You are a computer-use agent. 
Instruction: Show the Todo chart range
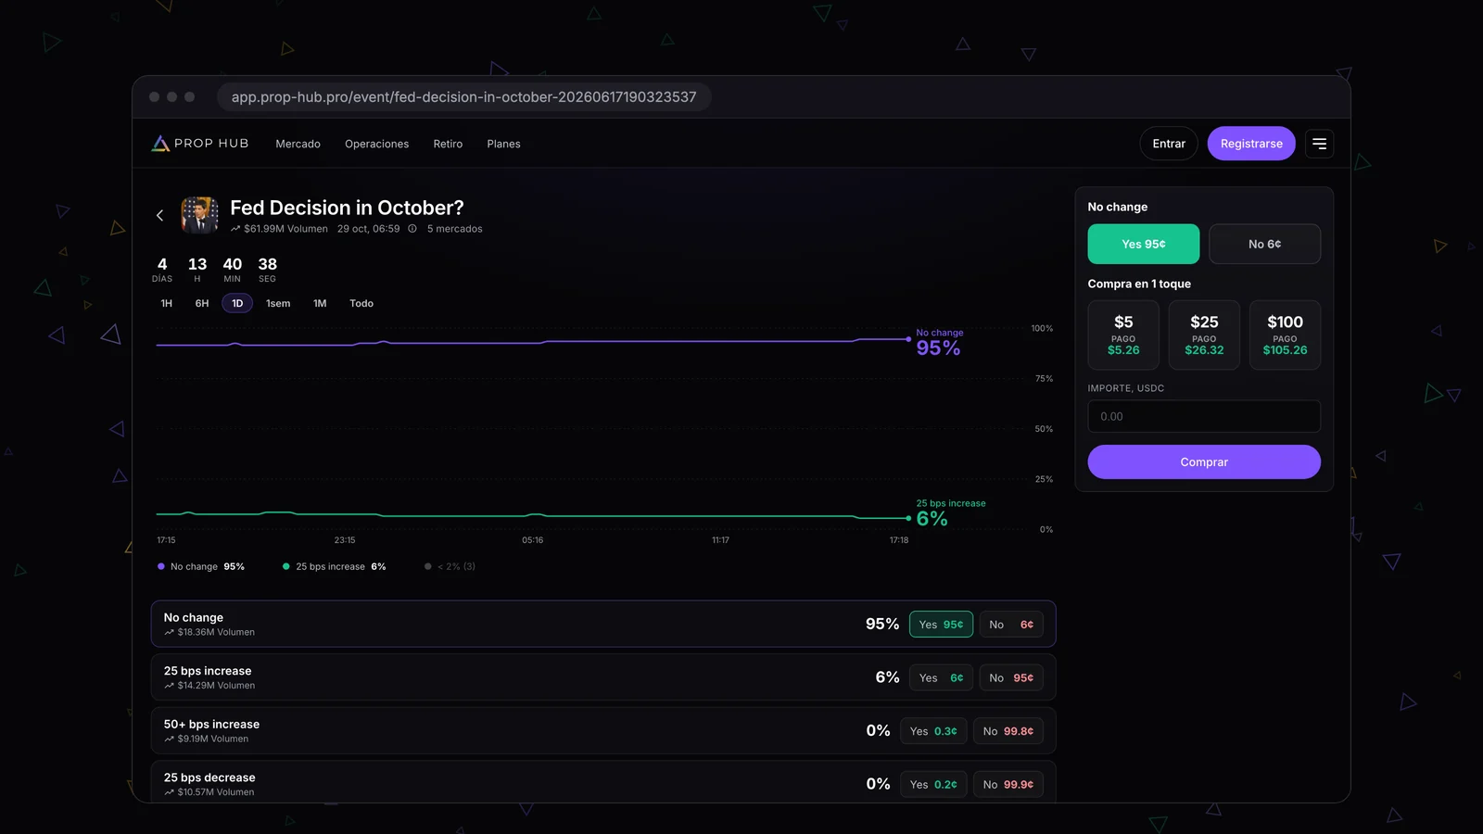pyautogui.click(x=361, y=303)
